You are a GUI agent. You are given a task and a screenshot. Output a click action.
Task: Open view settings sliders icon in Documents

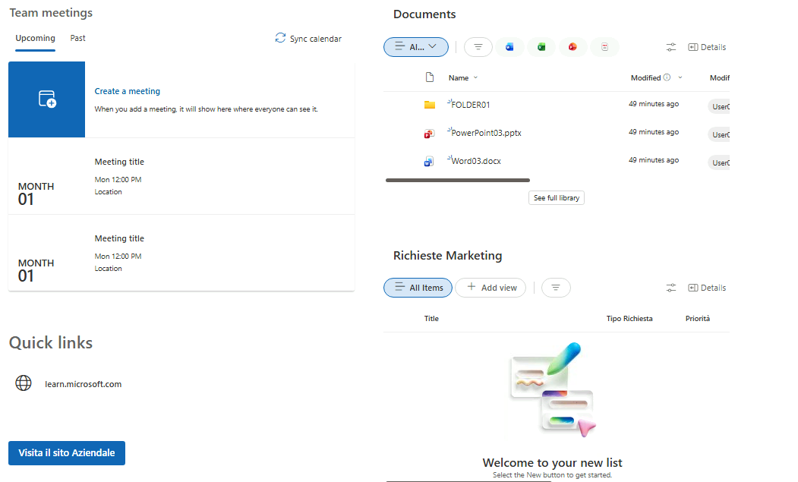pyautogui.click(x=671, y=47)
